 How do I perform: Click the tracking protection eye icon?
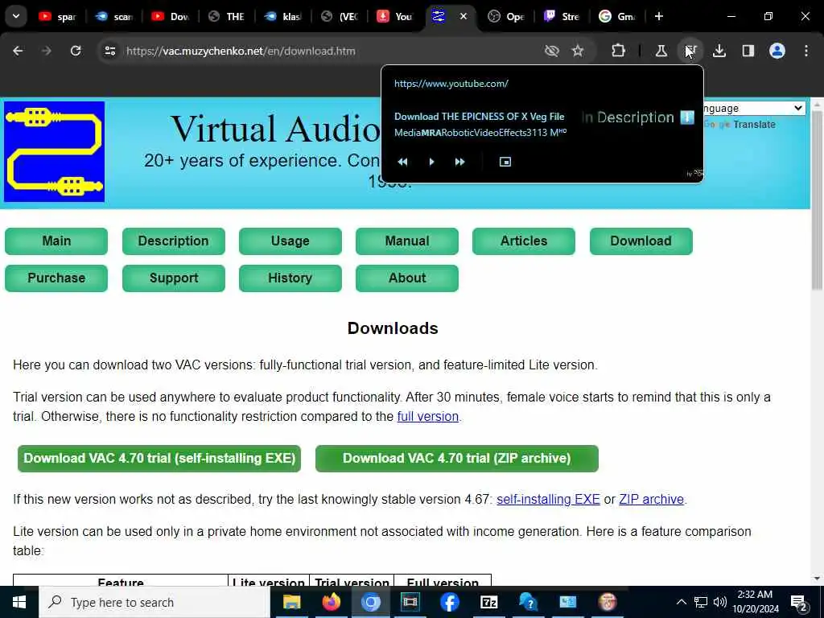(551, 51)
